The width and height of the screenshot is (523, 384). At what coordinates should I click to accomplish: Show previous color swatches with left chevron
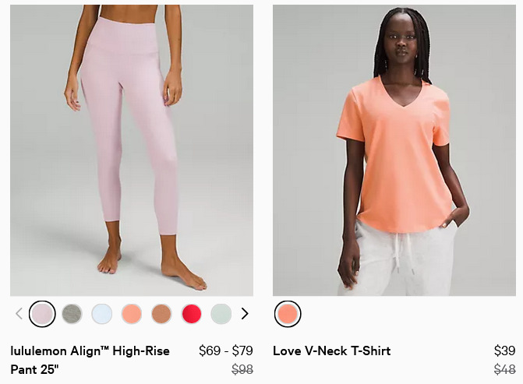(19, 314)
